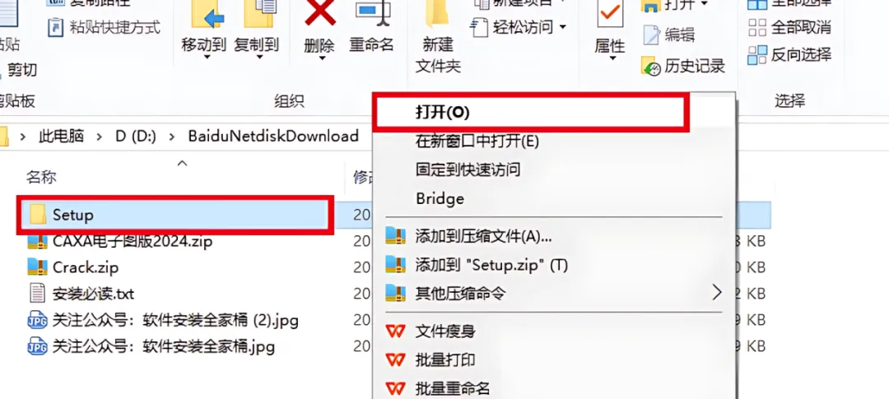Click the History record icon
The height and width of the screenshot is (399, 889).
651,66
